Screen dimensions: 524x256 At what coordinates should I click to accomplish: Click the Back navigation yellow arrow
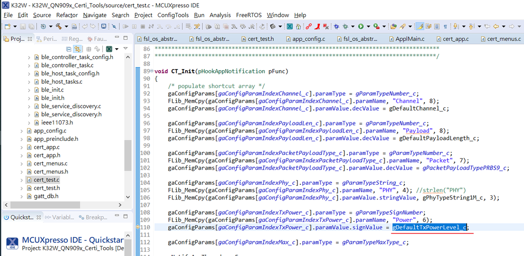496,27
